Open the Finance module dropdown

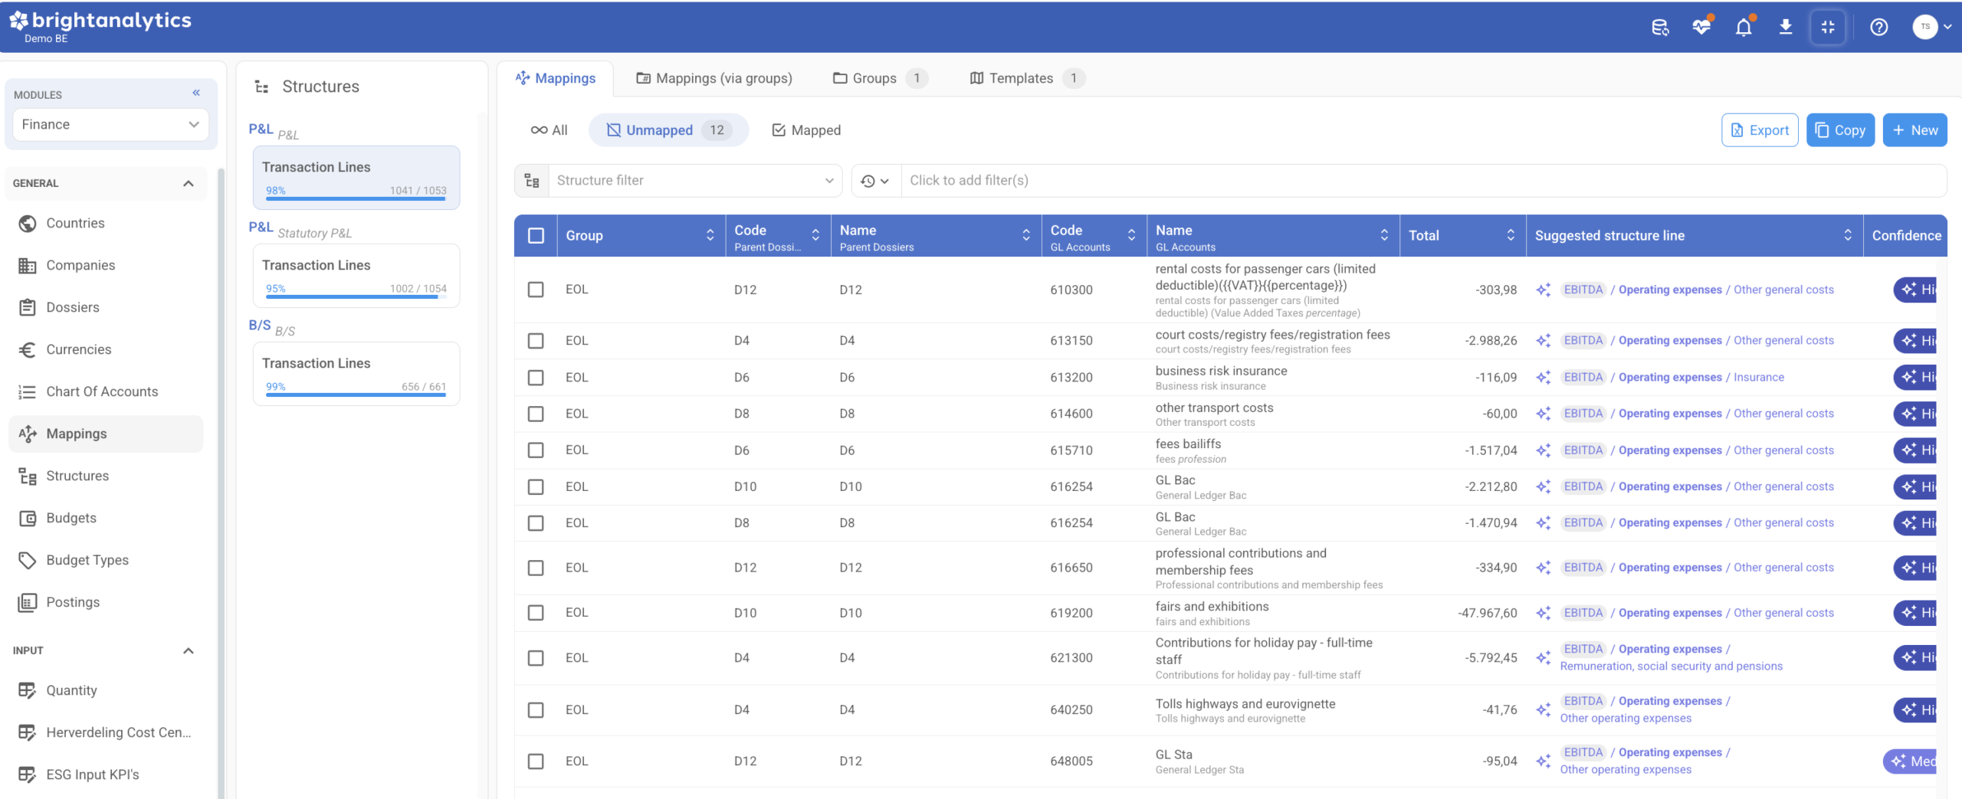pyautogui.click(x=110, y=124)
